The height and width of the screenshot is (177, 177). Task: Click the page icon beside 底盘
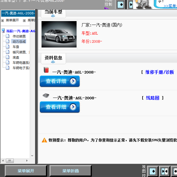[8, 57]
